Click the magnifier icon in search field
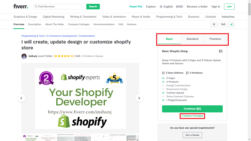251x141 pixels. coord(36,6)
